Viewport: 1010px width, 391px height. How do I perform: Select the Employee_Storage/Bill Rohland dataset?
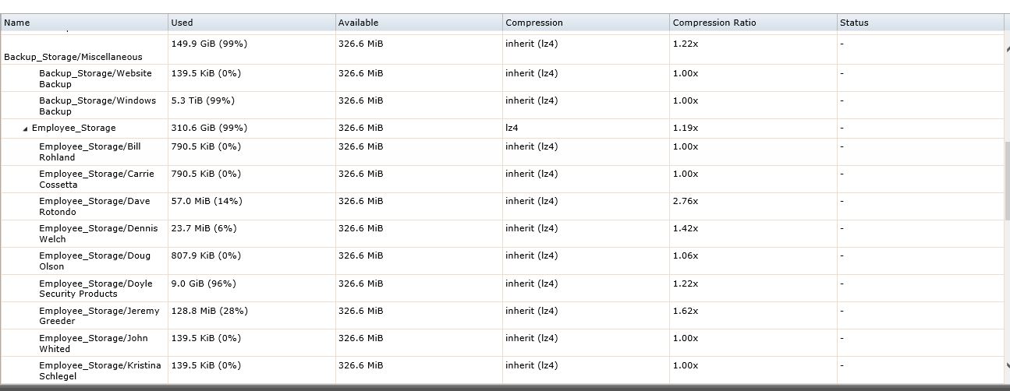(90, 151)
